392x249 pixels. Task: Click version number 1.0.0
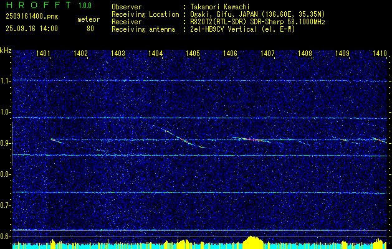(85, 6)
